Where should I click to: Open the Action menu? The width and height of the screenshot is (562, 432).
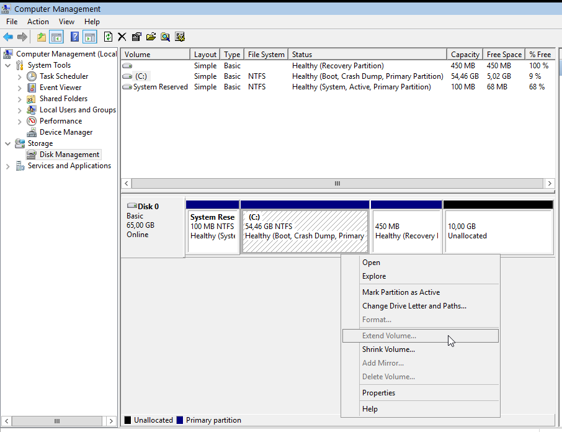click(x=38, y=22)
